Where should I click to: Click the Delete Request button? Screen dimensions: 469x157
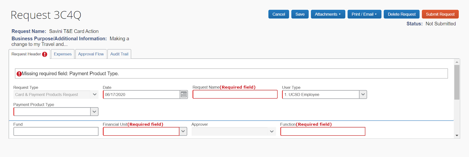point(402,14)
